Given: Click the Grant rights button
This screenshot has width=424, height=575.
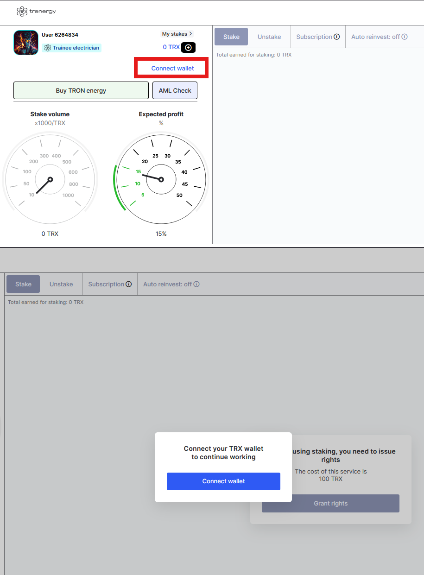Looking at the screenshot, I should pos(330,503).
